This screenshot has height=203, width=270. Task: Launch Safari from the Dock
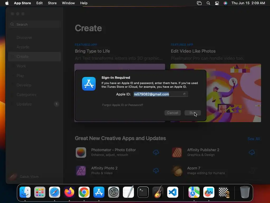tap(55, 192)
